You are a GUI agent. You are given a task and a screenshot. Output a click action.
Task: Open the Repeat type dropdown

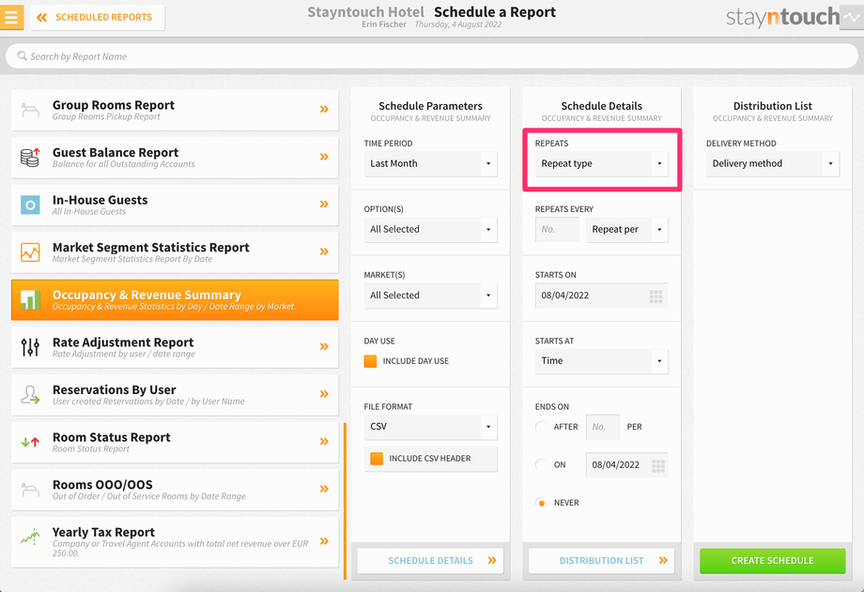602,163
